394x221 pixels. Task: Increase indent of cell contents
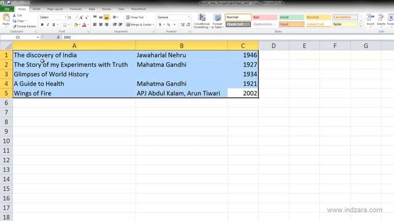click(x=121, y=25)
